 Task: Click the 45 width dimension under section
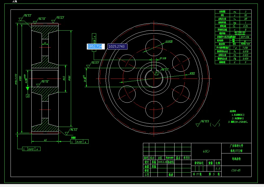45,140
